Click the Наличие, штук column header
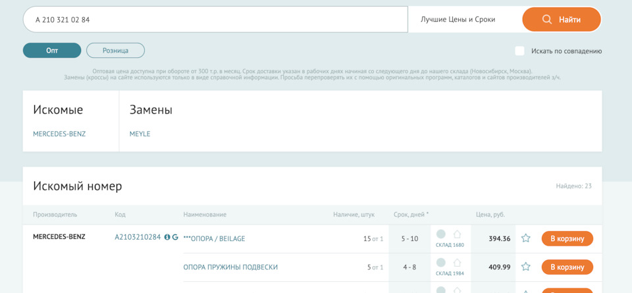This screenshot has height=293, width=632. coord(354,215)
